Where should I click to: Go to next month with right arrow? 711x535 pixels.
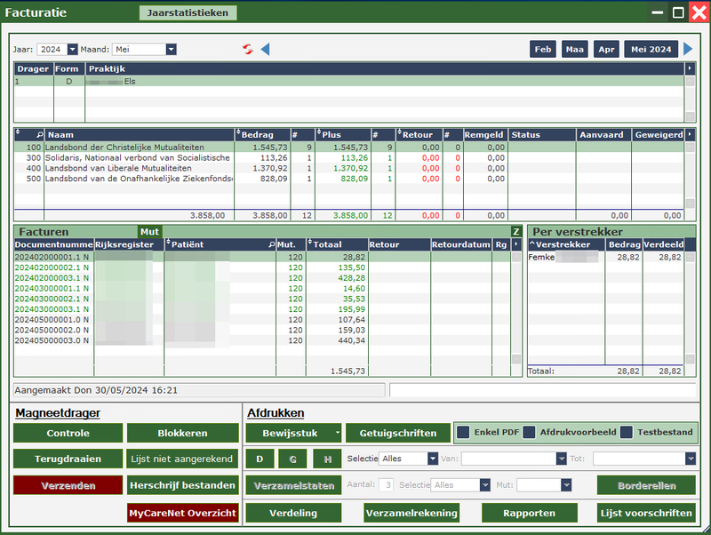689,49
